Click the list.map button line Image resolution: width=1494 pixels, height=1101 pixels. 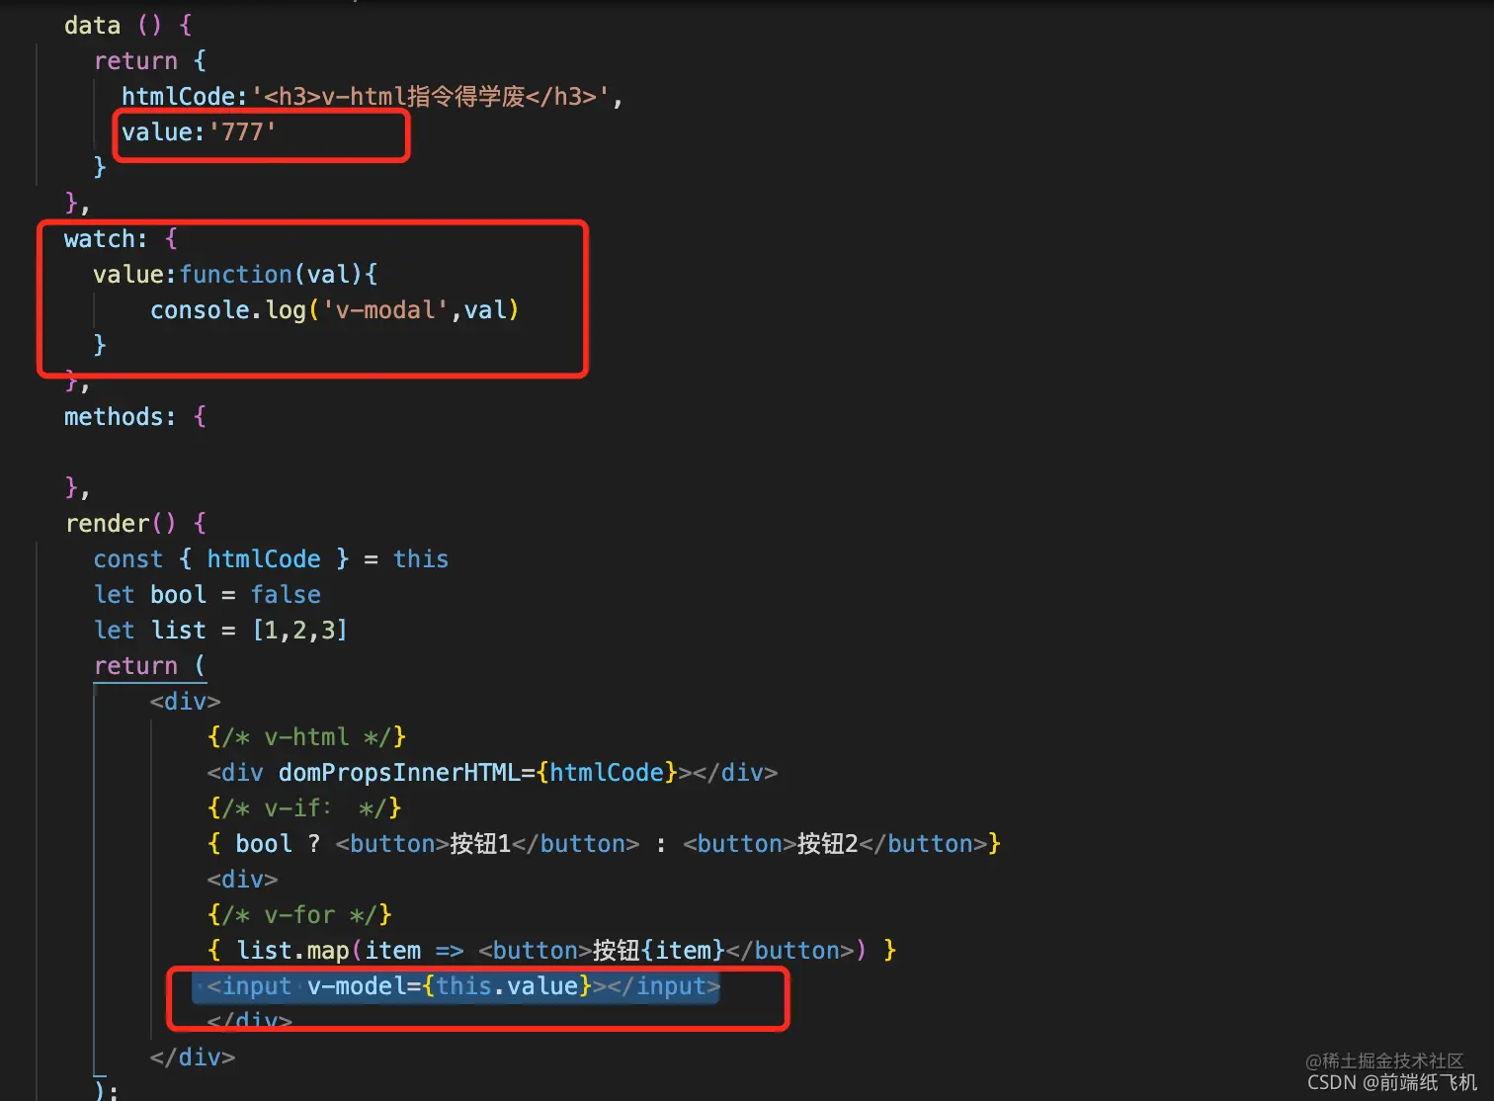coord(551,950)
